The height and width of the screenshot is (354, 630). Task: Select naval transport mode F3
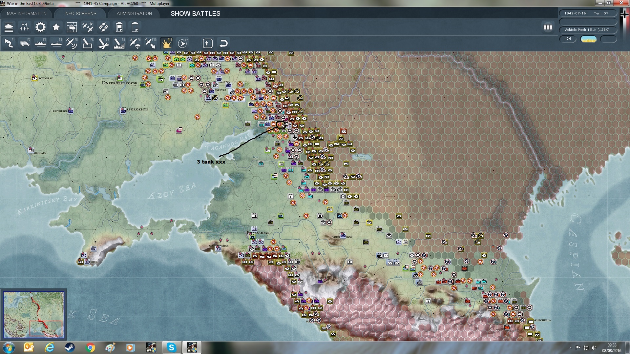(41, 43)
